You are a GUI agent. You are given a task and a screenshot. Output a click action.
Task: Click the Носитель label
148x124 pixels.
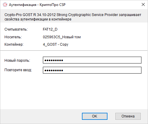coord(13,37)
